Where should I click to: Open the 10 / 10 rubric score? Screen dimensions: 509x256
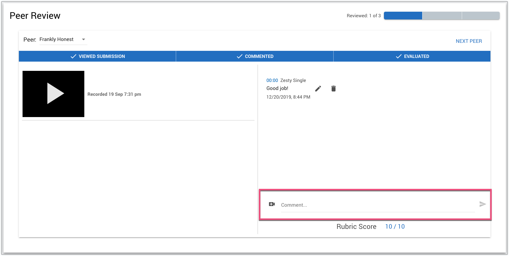(395, 227)
